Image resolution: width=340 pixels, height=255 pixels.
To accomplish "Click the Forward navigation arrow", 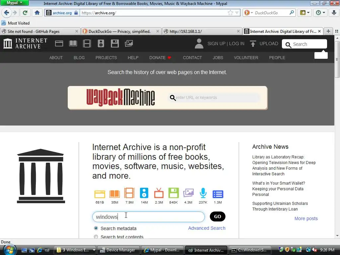I will (x=15, y=13).
